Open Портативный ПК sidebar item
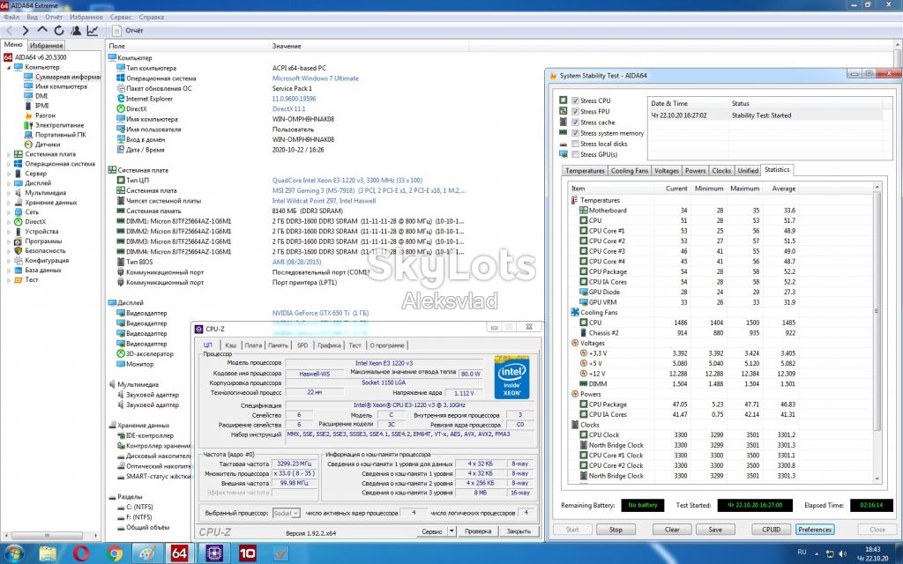Viewport: 903px width, 564px height. [61, 135]
